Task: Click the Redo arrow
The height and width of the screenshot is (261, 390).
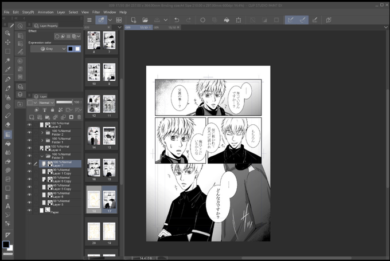Action: pyautogui.click(x=189, y=20)
